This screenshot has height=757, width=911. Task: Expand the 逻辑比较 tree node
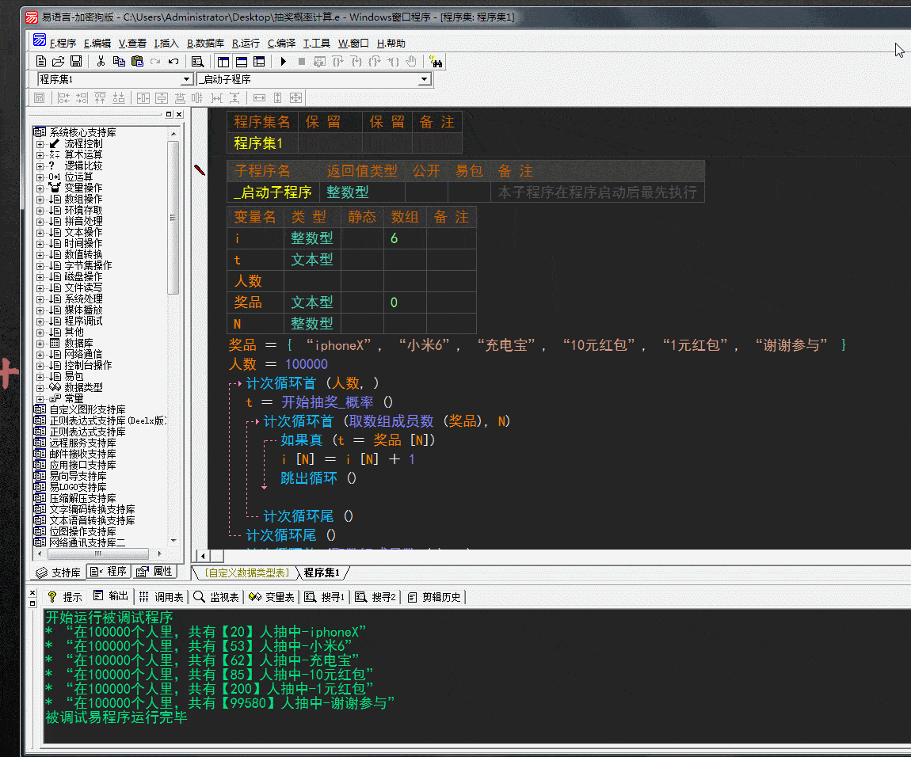(40, 165)
